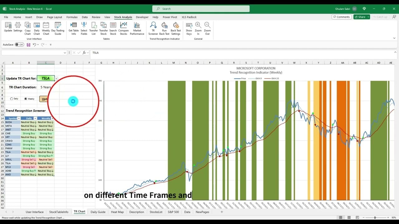Click zoom slider minus button

pyautogui.click(x=363, y=217)
